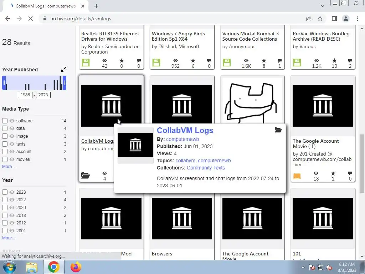Open Chrome profile avatar
Screen dimensions: 365x274
tap(346, 19)
